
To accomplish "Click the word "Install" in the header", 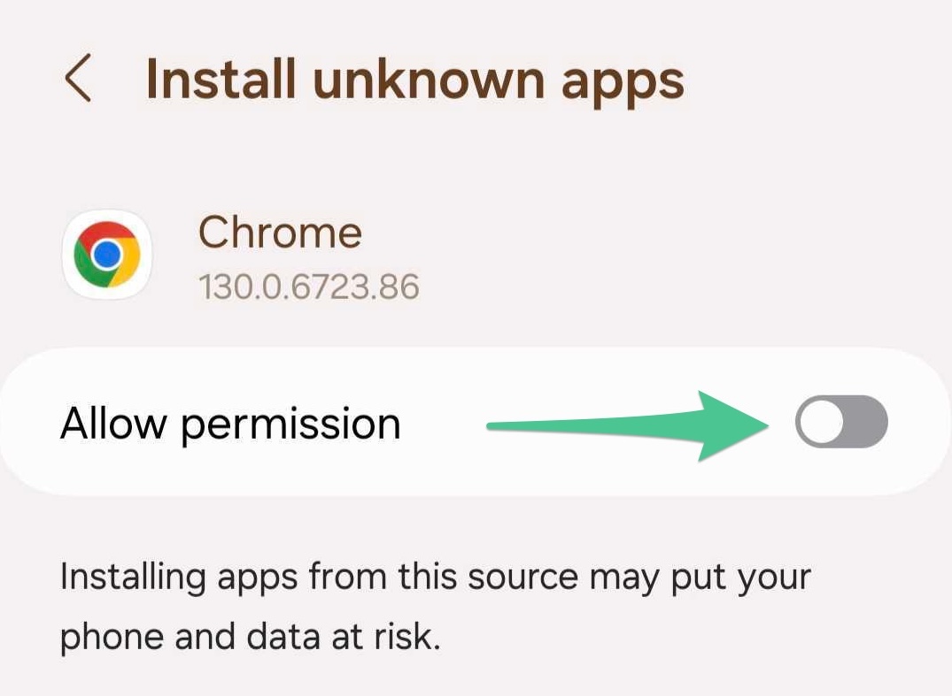I will click(221, 80).
